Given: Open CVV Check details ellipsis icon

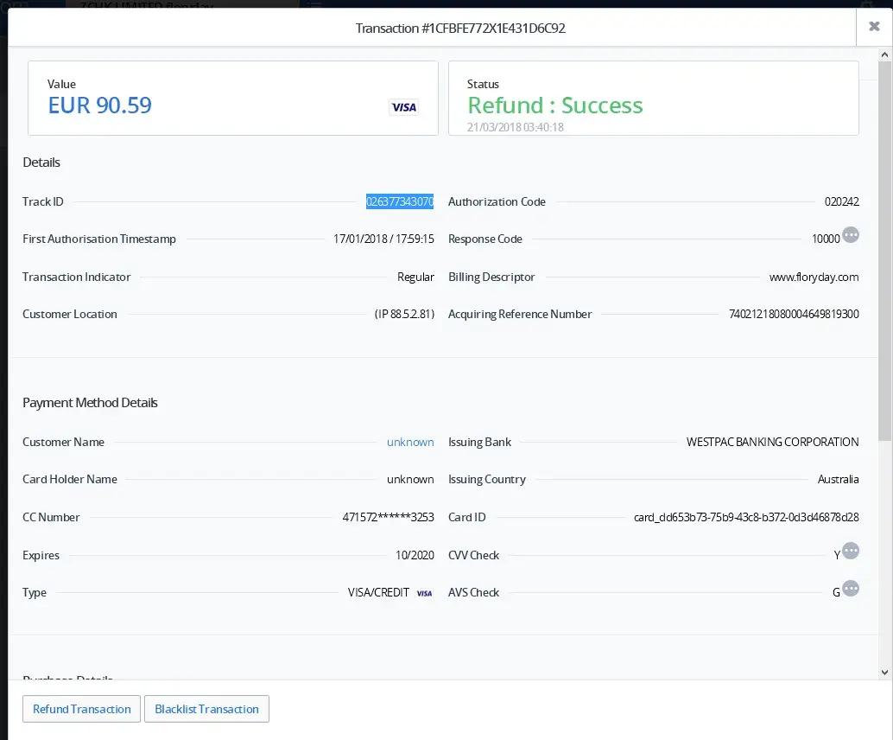Looking at the screenshot, I should (x=851, y=551).
